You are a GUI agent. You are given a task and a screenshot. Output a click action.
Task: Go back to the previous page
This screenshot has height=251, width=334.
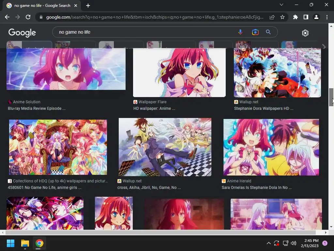click(7, 17)
